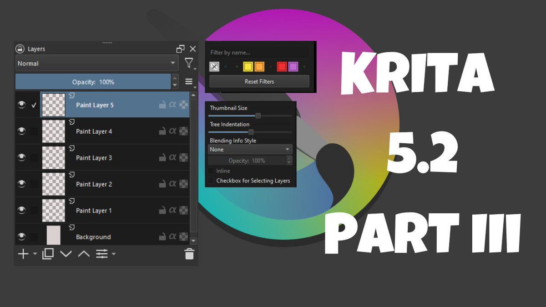The image size is (546, 307).
Task: Lock Paint Layer 4
Action: 162,131
